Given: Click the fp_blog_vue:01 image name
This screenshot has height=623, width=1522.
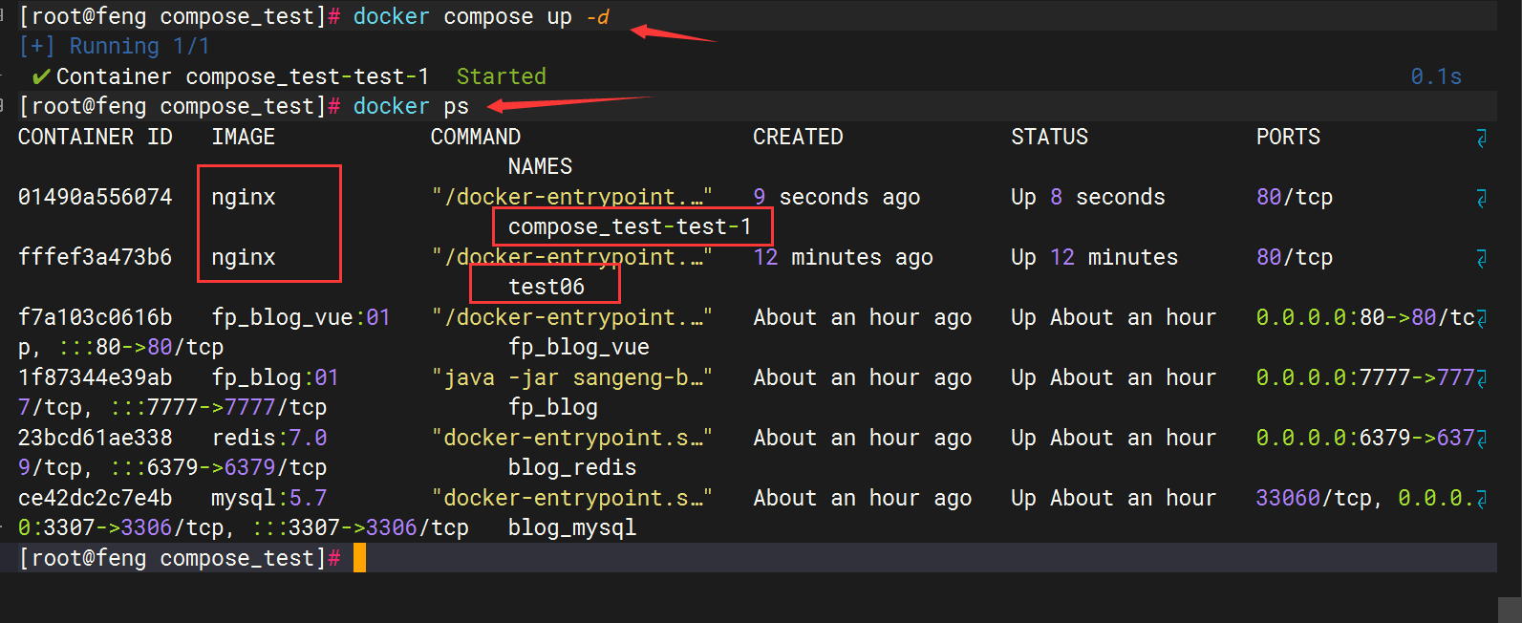Looking at the screenshot, I should 300,318.
